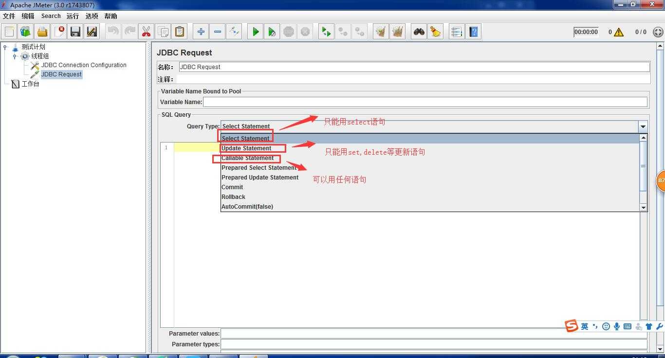Click the Remote start all icon
This screenshot has width=665, height=358.
tap(326, 32)
